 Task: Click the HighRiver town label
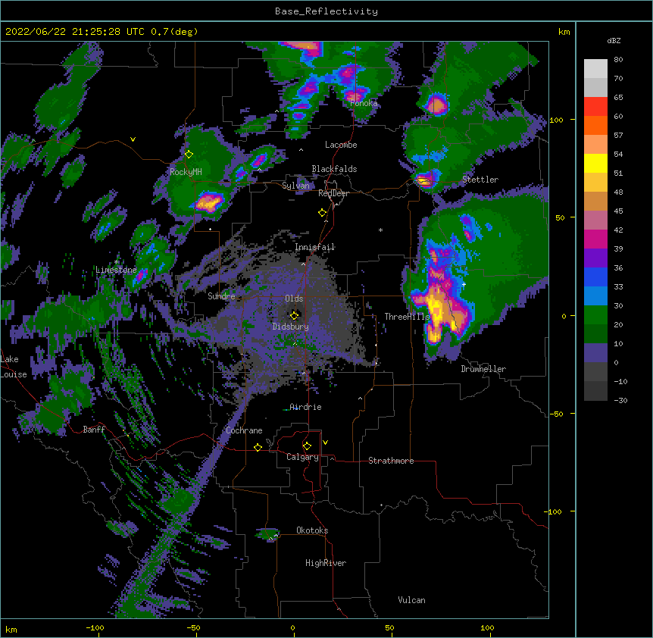326,563
